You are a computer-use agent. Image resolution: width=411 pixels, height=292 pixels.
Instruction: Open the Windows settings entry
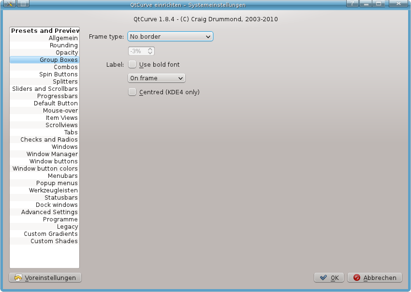tap(44, 147)
